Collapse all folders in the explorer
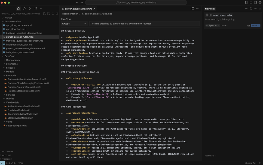 pos(57,14)
